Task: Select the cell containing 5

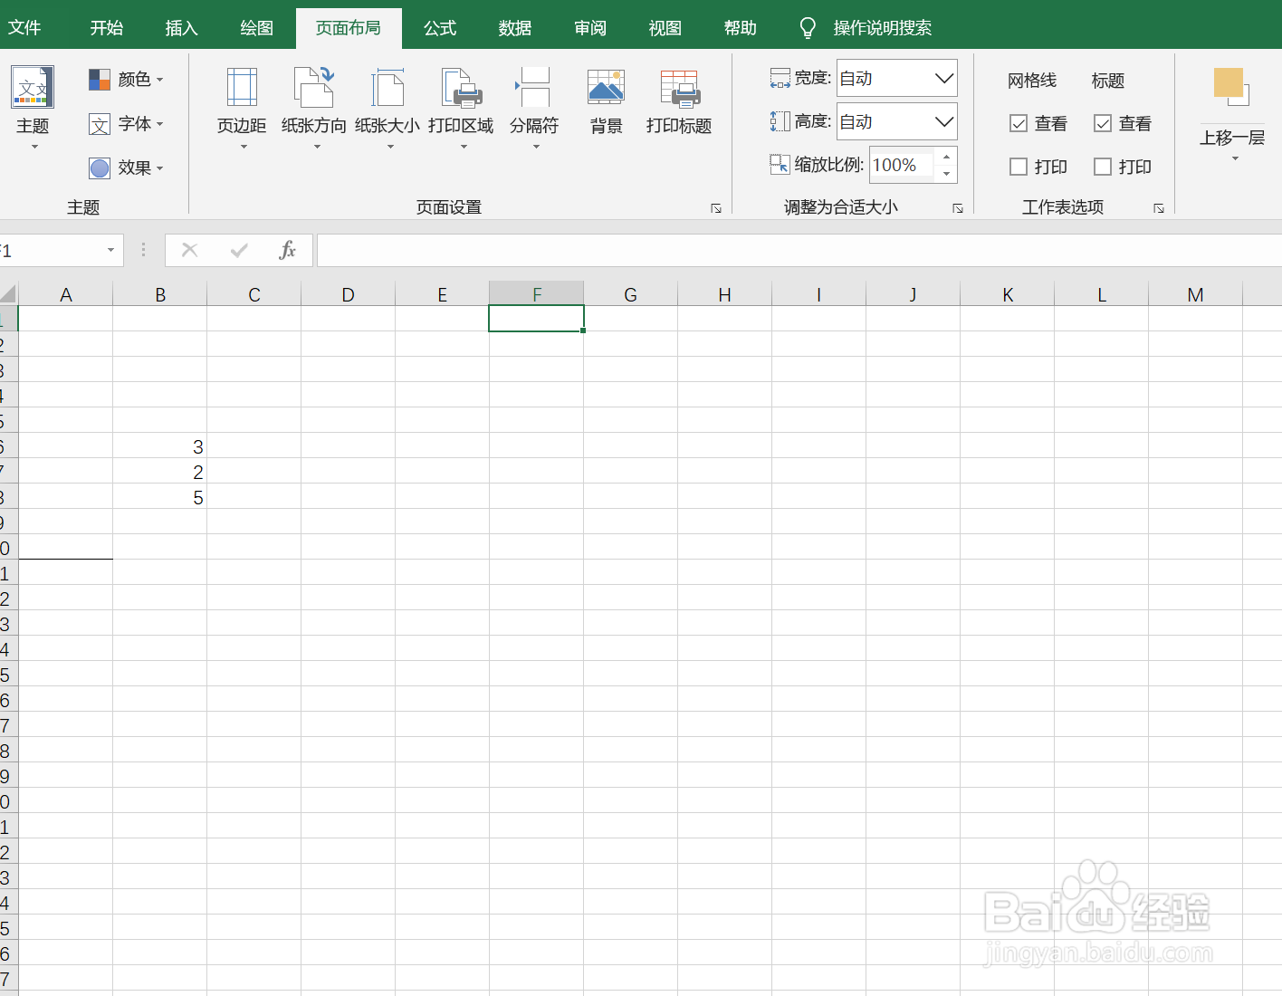Action: [x=160, y=496]
